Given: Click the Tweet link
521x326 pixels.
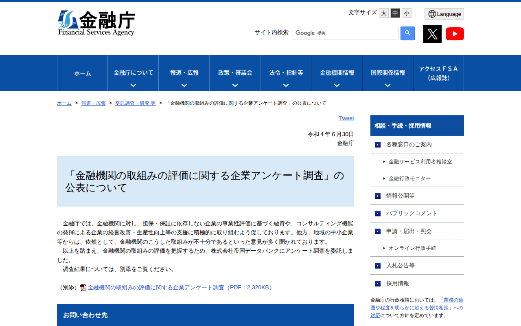Looking at the screenshot, I should coord(346,118).
